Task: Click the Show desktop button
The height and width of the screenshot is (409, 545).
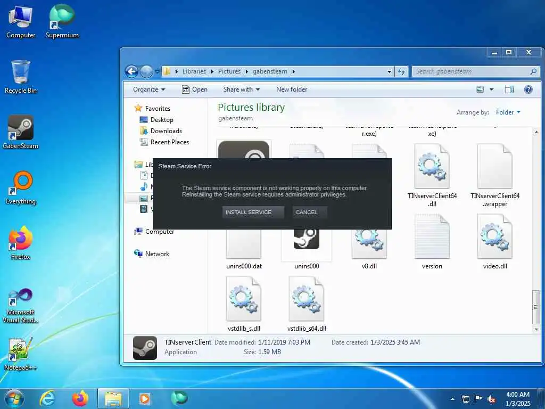Action: tap(541, 399)
